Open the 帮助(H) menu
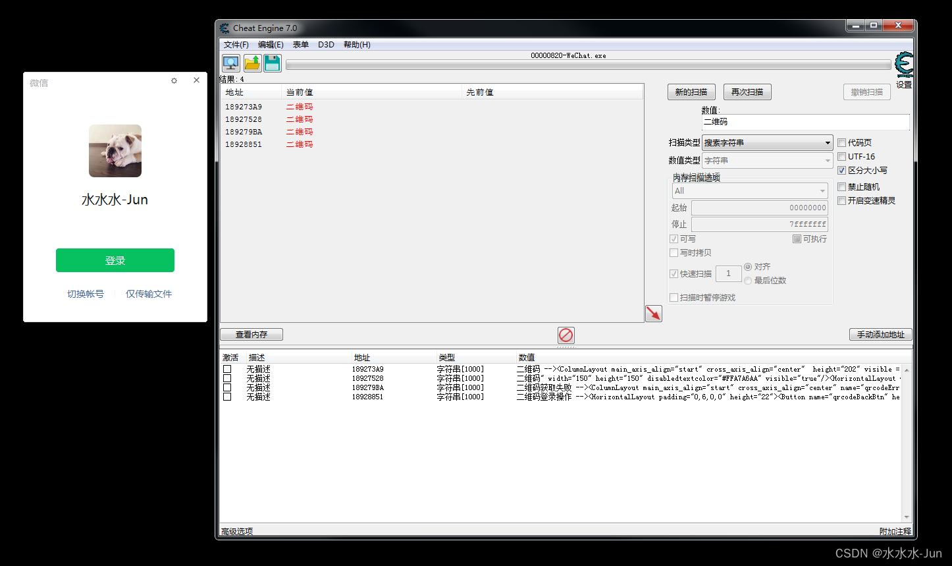 357,45
